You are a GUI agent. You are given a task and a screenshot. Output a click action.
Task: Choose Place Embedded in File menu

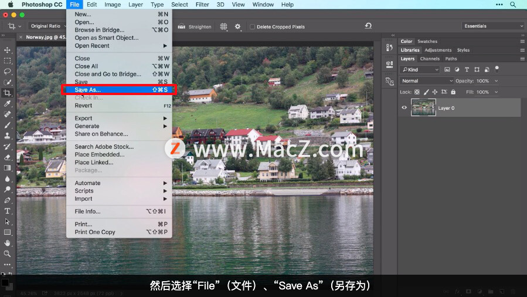[x=120, y=155]
